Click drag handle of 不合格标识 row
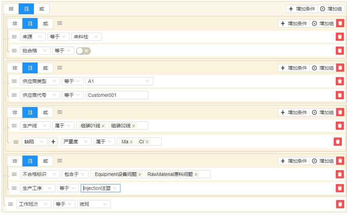This screenshot has height=215, width=349. (14, 174)
